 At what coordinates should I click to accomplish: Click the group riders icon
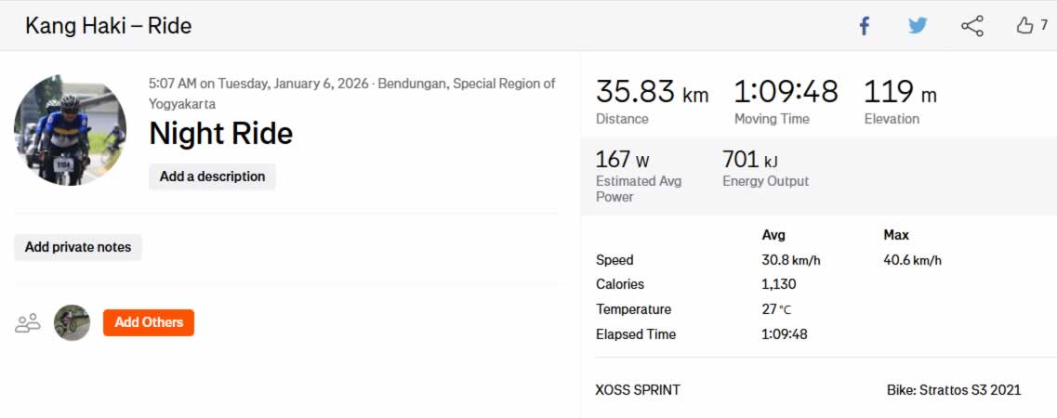coord(28,323)
